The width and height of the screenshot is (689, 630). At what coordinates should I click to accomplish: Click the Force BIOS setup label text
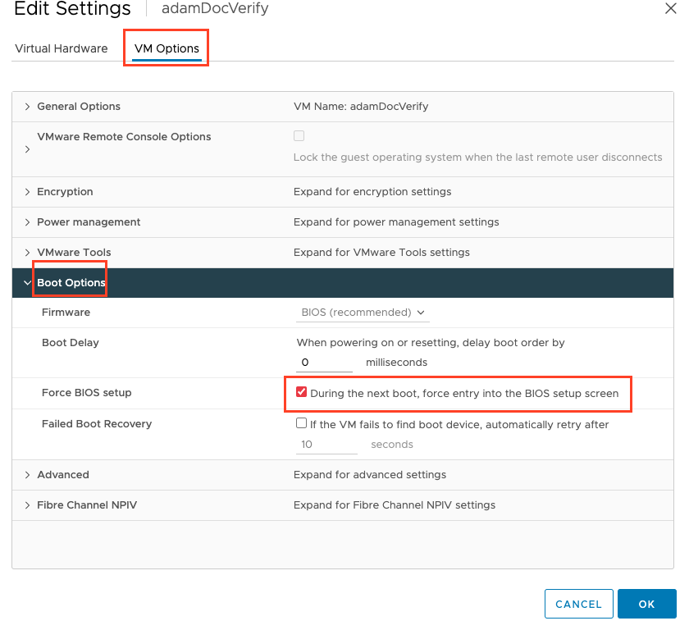click(86, 393)
